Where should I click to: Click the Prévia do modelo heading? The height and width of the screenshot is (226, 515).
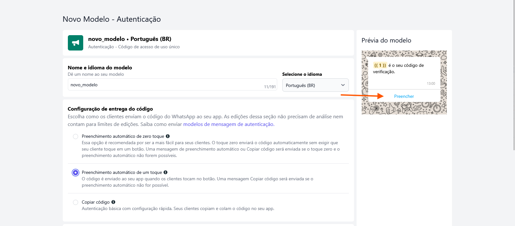[x=386, y=41]
